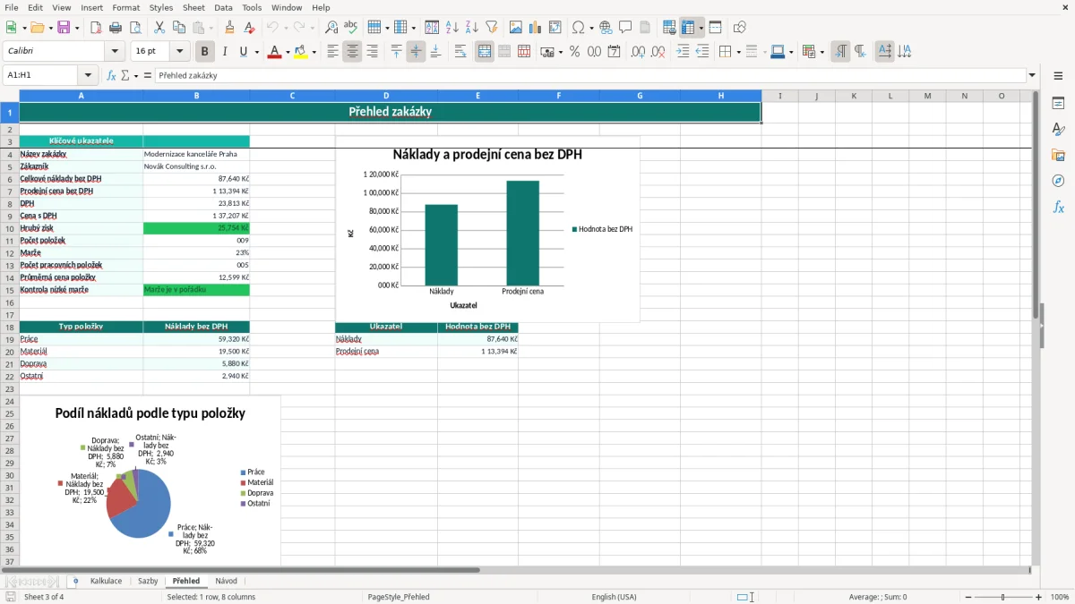Run the Spelling check icon
Screen dimensions: 1075x604
pos(351,28)
